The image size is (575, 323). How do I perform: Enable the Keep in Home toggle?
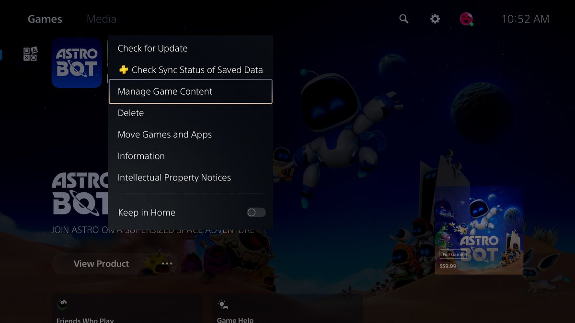point(256,212)
